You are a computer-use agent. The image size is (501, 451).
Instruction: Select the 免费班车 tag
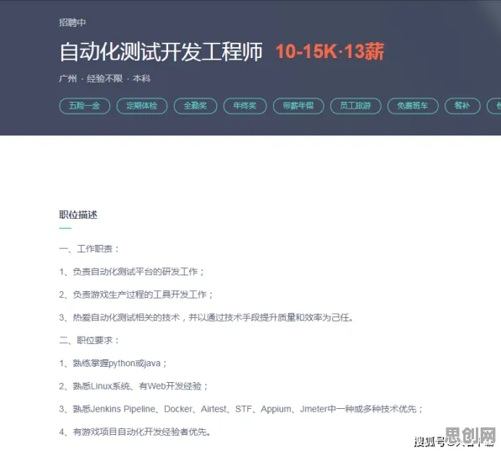pyautogui.click(x=413, y=106)
